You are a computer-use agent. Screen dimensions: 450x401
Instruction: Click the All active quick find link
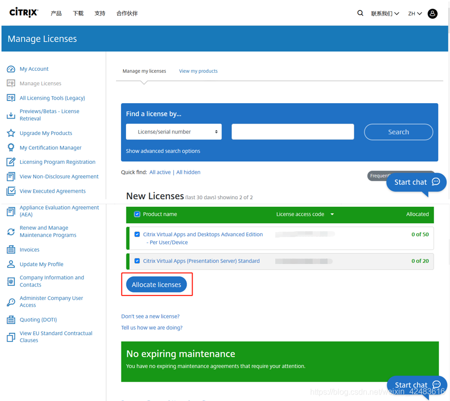tap(160, 172)
